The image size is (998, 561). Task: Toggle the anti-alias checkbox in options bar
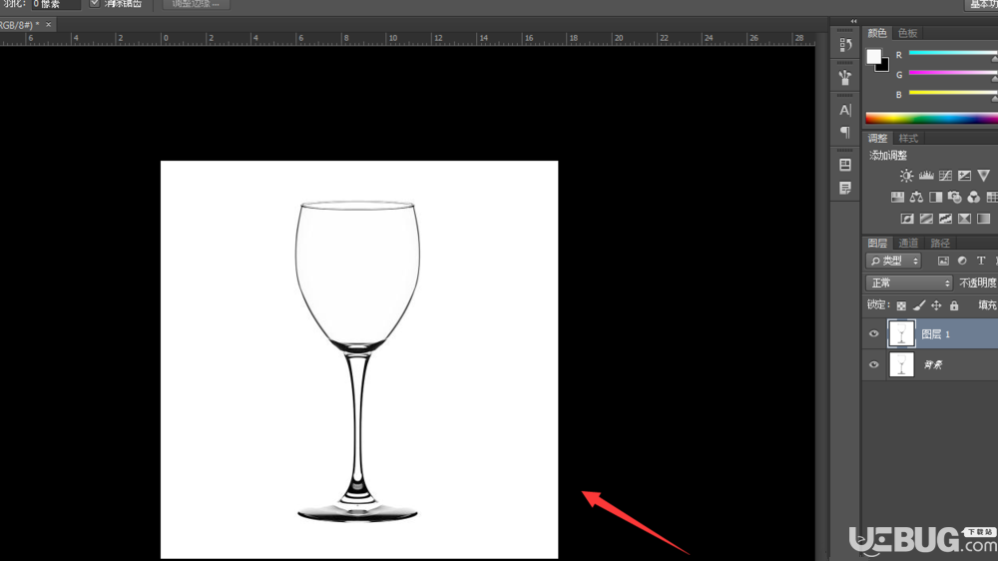[94, 3]
